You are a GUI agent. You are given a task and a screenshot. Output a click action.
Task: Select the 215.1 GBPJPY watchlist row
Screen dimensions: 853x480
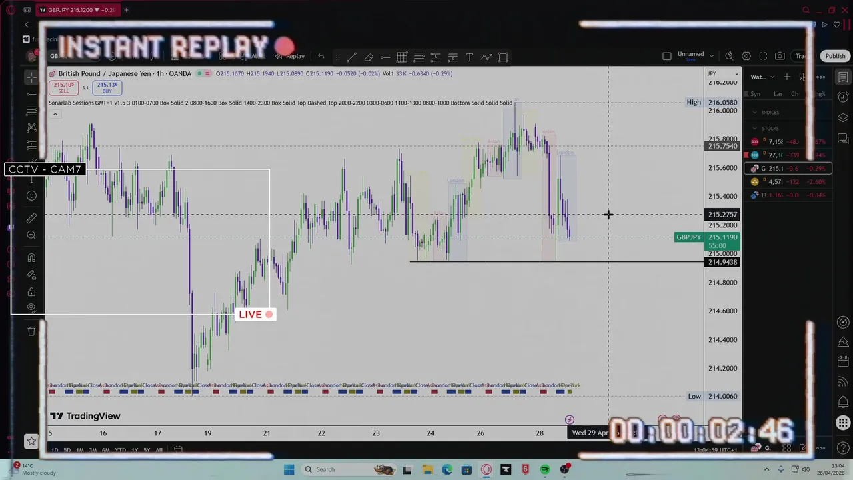[x=788, y=169]
